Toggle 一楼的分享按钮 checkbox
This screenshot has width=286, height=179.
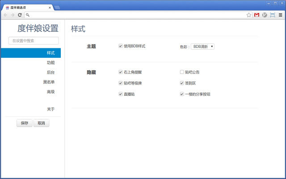(182, 94)
